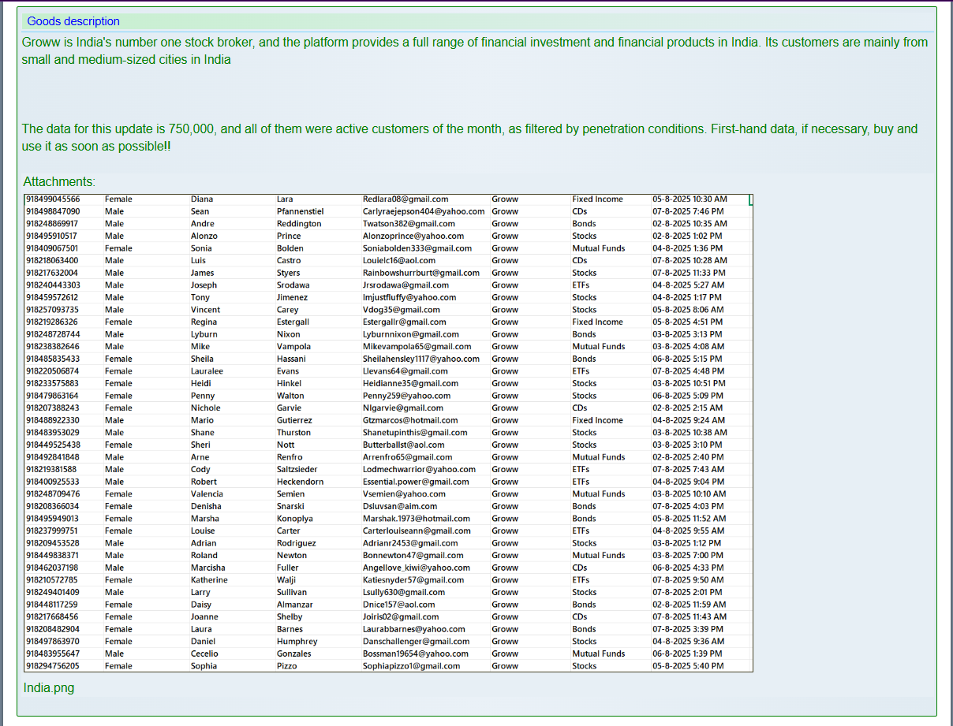Open the India.png attachment link
The height and width of the screenshot is (726, 953).
click(x=49, y=687)
